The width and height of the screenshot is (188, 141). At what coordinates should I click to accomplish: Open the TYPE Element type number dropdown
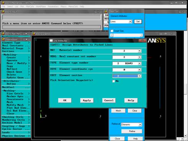[x=139, y=63]
